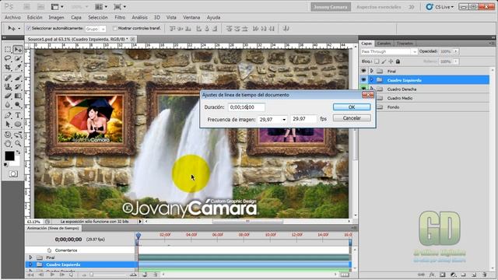Viewport: 498px width, 280px height.
Task: Click the Duración input field
Action: pos(247,107)
